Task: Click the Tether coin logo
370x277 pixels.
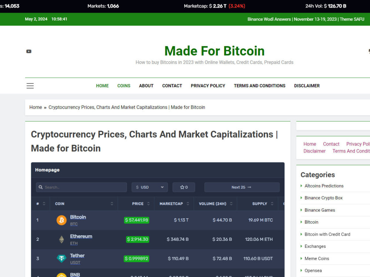Action: point(61,259)
